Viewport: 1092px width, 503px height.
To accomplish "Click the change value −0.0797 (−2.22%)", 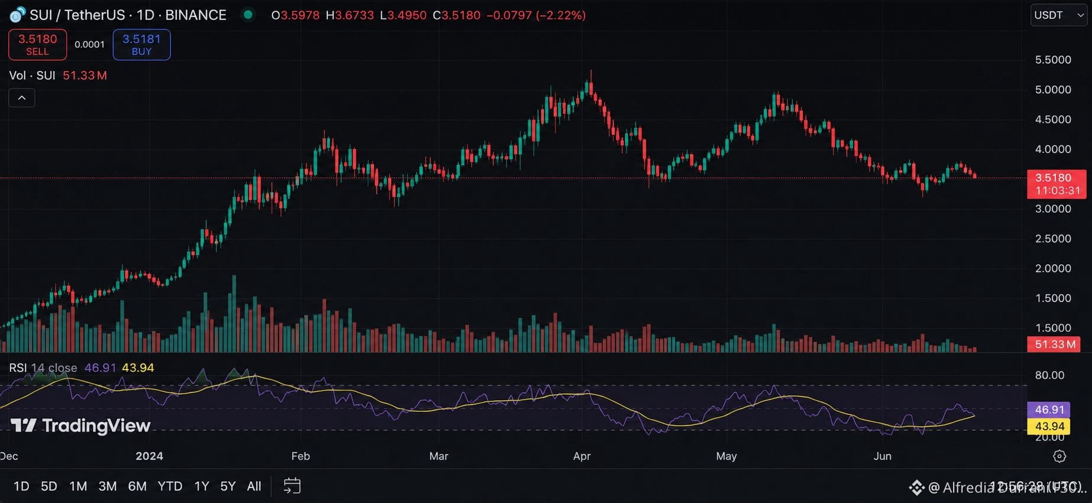I will pyautogui.click(x=536, y=15).
